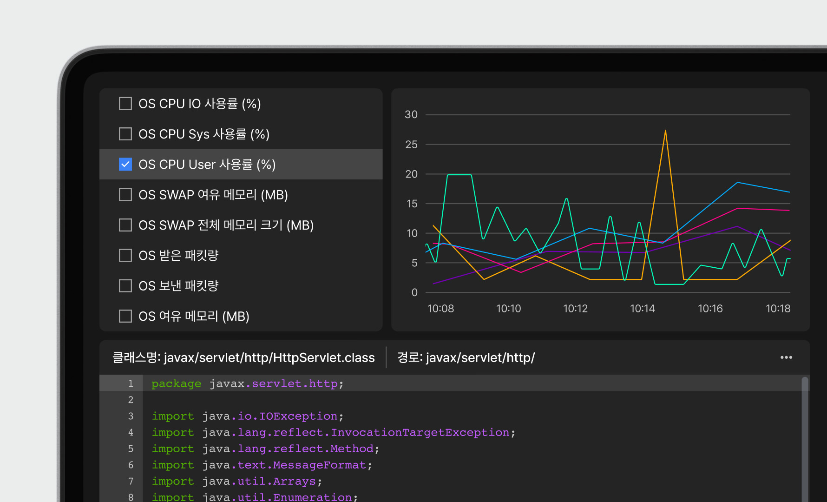Open the three-dot more options menu

(786, 357)
